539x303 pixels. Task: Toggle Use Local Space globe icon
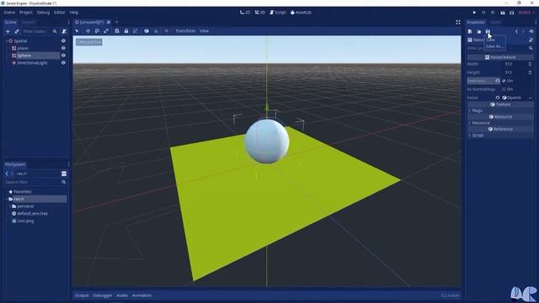(147, 31)
